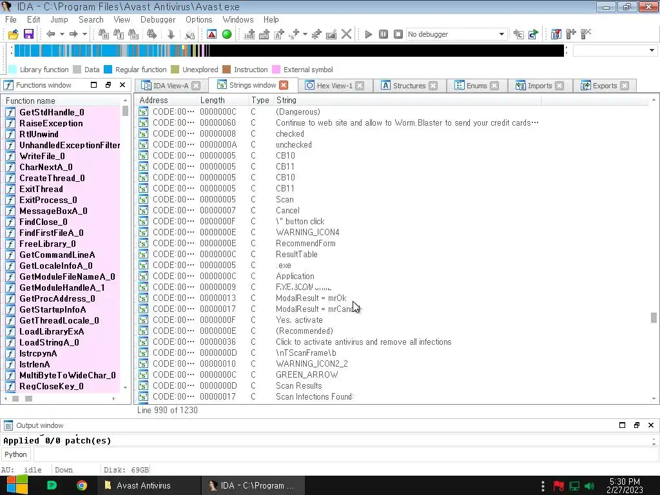
Task: Switch to the Exports tab
Action: pos(605,86)
